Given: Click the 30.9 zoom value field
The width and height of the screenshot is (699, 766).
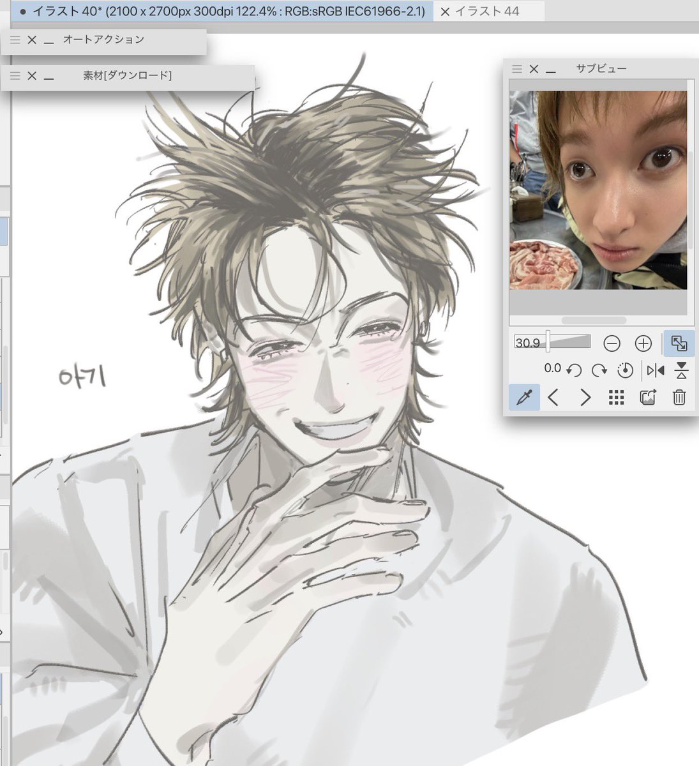Looking at the screenshot, I should point(529,343).
